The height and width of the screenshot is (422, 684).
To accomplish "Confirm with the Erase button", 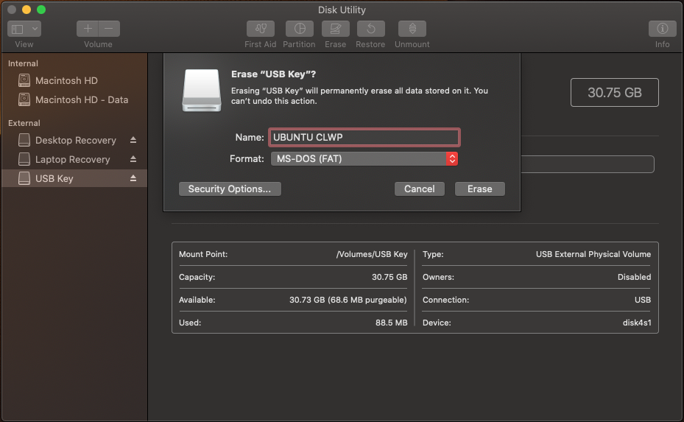I will tap(480, 189).
